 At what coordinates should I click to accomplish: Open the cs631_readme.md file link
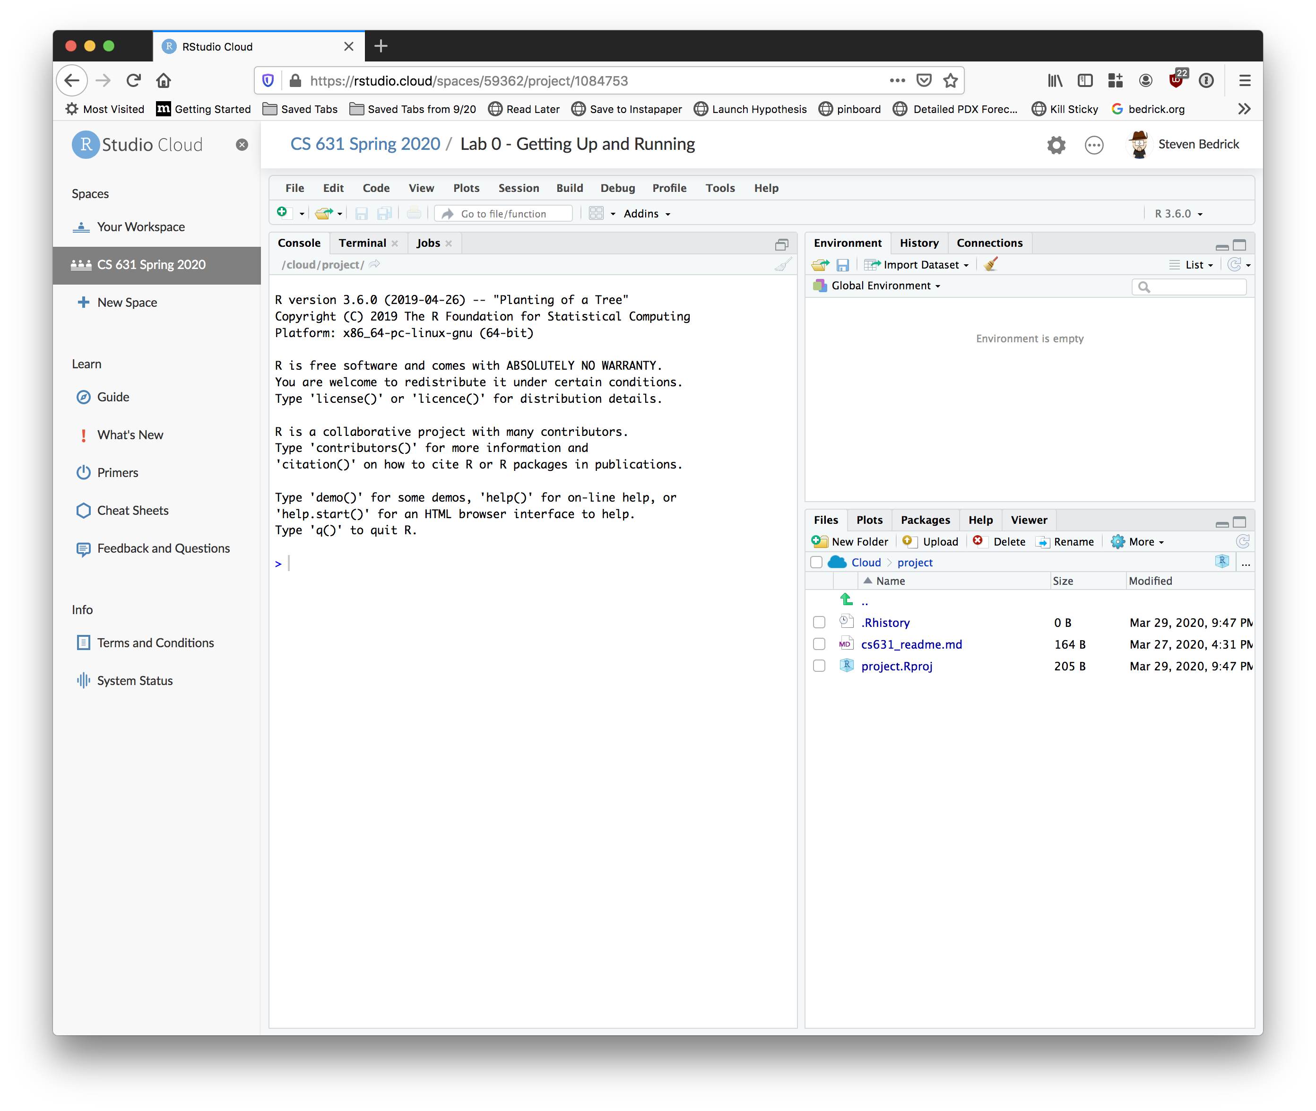tap(911, 644)
